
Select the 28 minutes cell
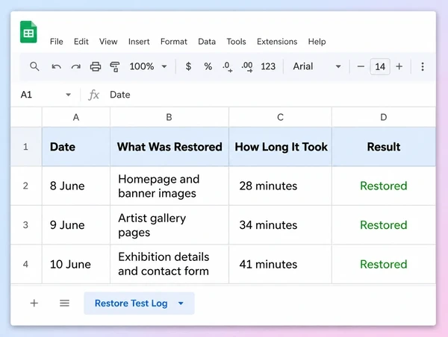click(280, 186)
